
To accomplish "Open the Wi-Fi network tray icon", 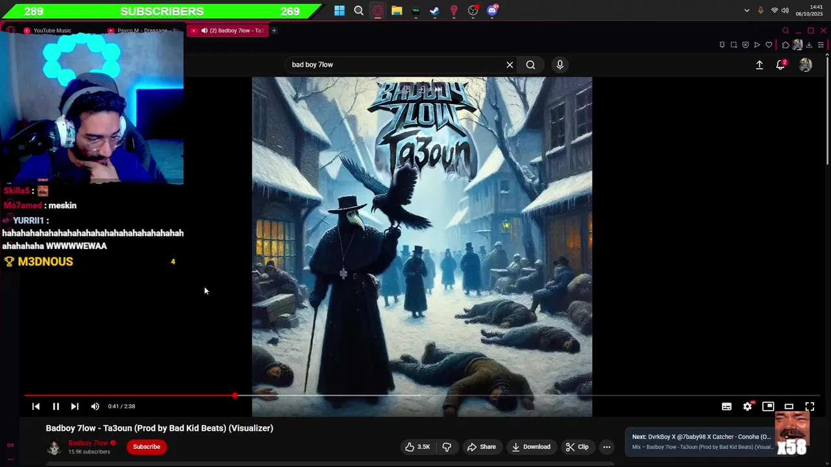I will [775, 10].
